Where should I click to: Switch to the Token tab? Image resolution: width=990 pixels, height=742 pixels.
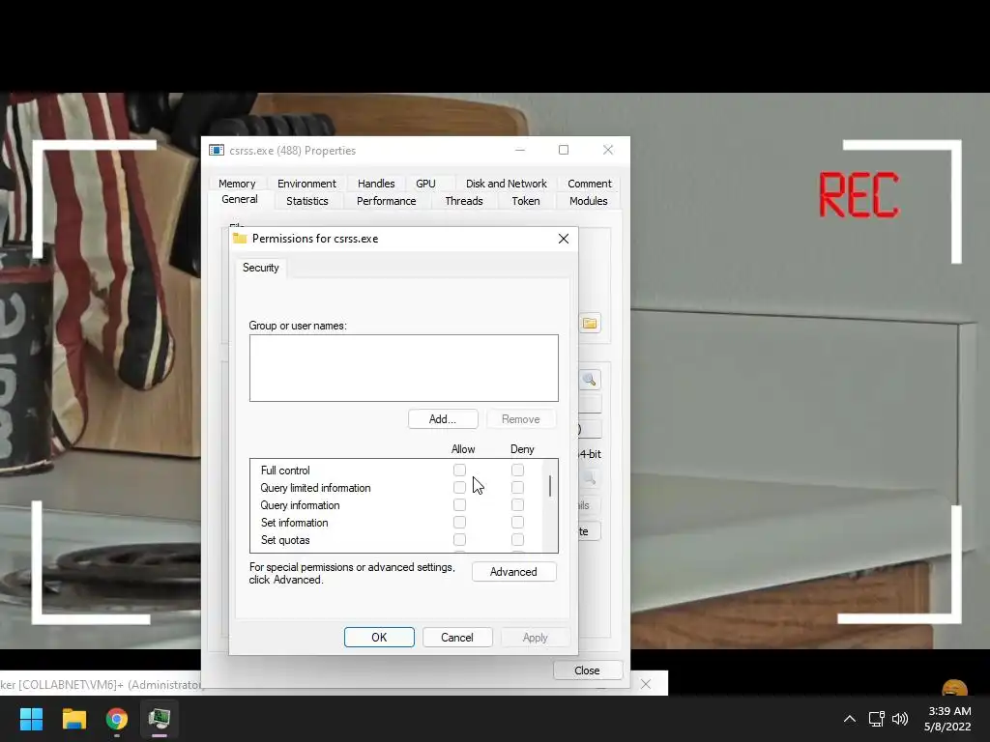pyautogui.click(x=526, y=201)
